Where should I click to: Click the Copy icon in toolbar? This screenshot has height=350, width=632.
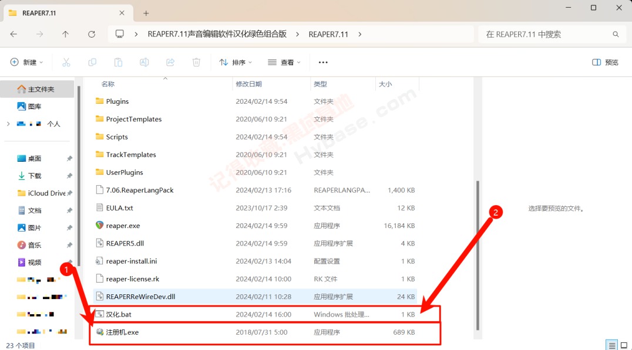tap(92, 62)
